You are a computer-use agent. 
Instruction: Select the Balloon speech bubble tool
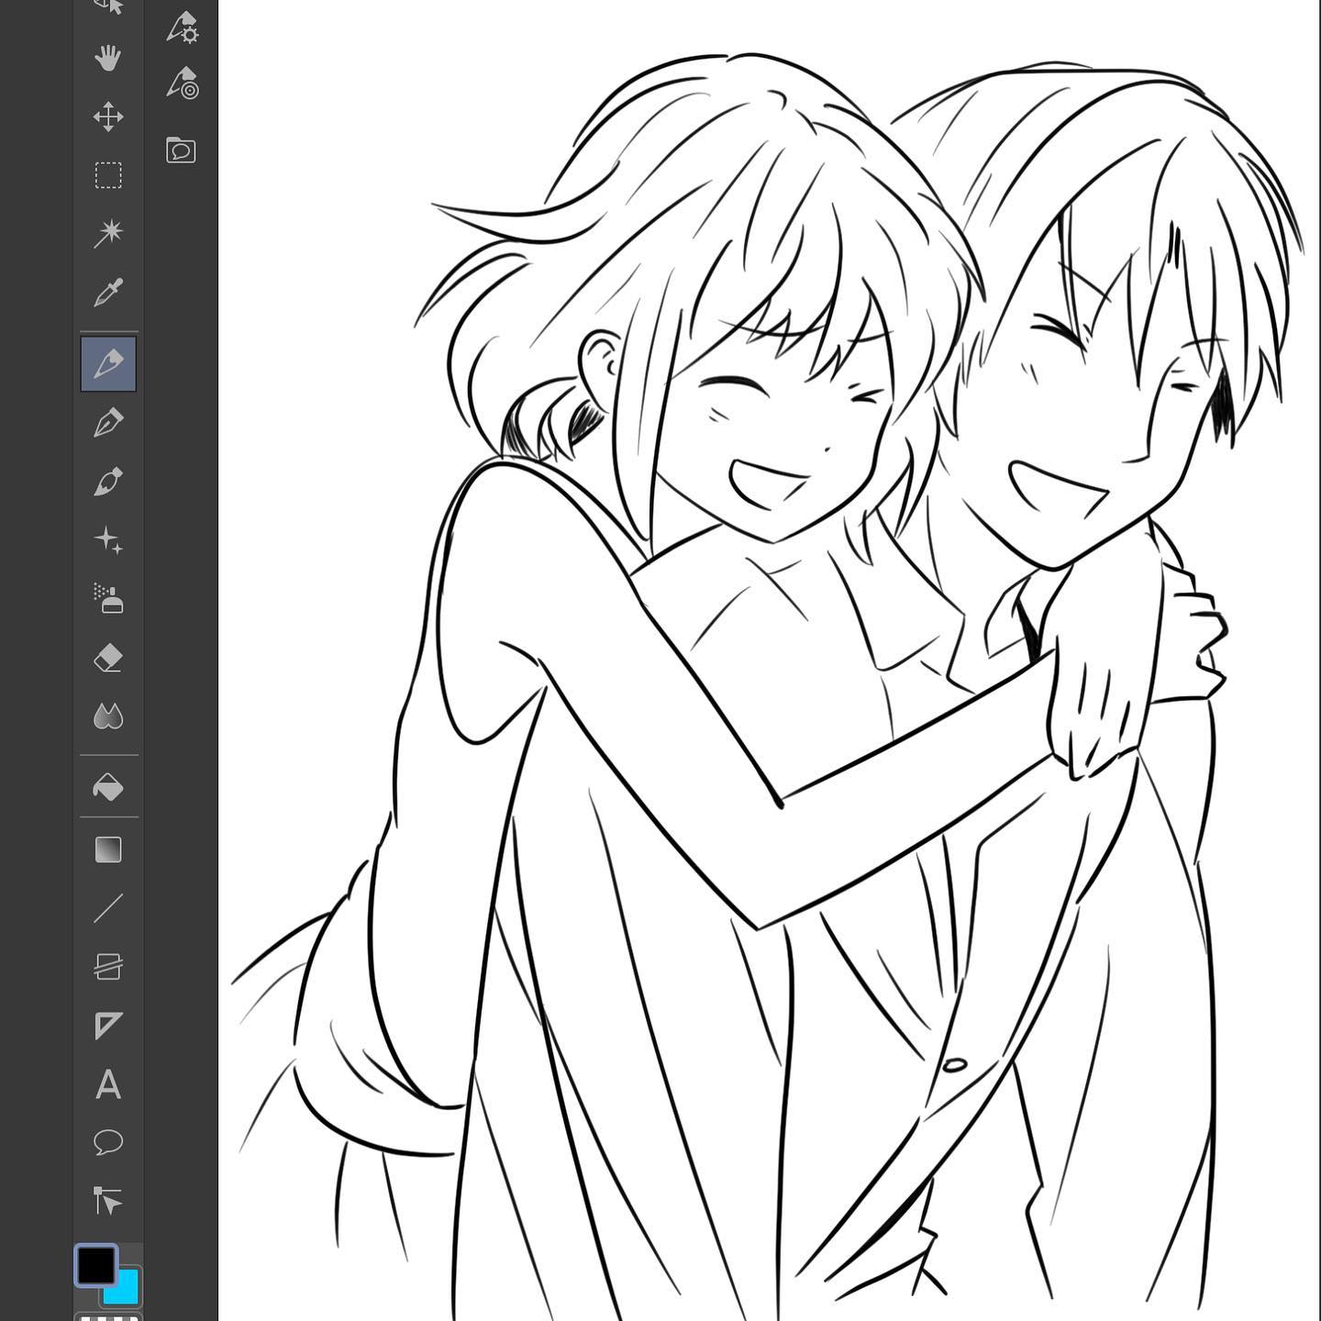(x=108, y=1142)
